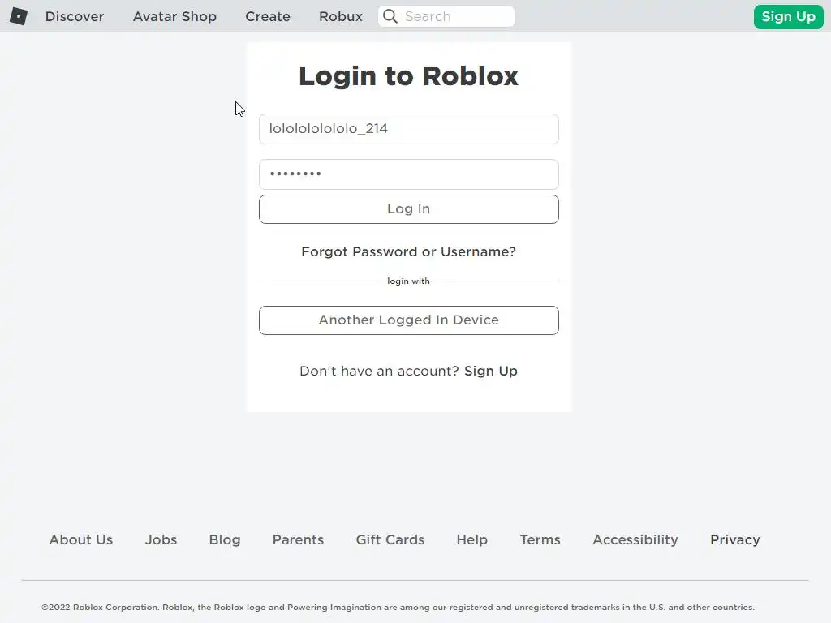This screenshot has width=831, height=623.
Task: Open the Accessibility footer link
Action: coord(635,539)
